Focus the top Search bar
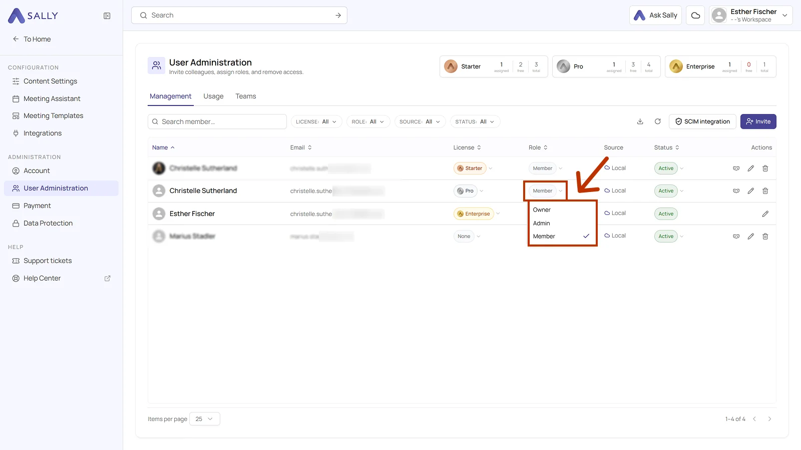The width and height of the screenshot is (801, 450). click(239, 15)
